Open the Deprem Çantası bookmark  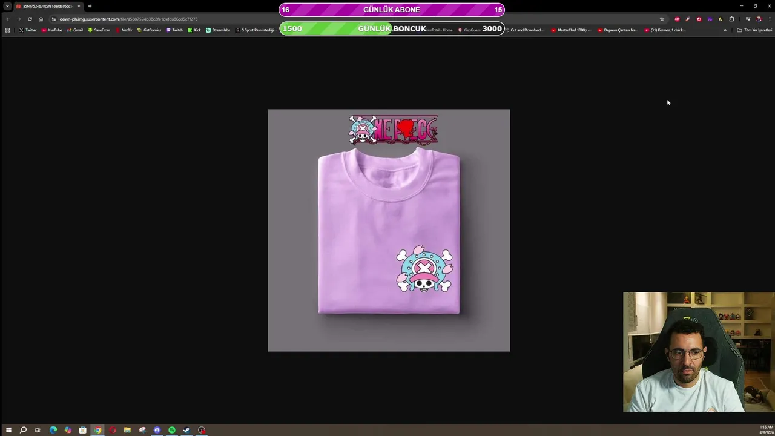pyautogui.click(x=618, y=30)
